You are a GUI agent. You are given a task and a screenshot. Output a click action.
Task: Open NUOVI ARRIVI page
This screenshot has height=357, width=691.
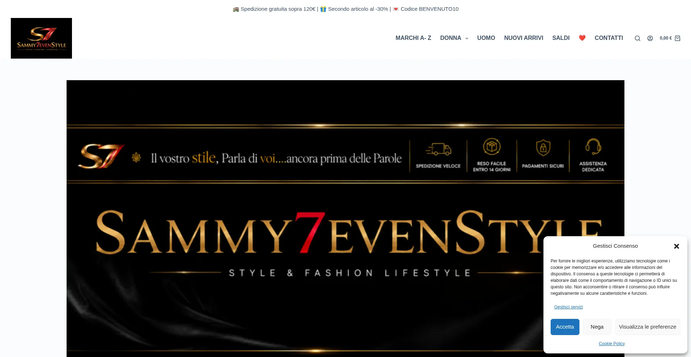point(524,38)
